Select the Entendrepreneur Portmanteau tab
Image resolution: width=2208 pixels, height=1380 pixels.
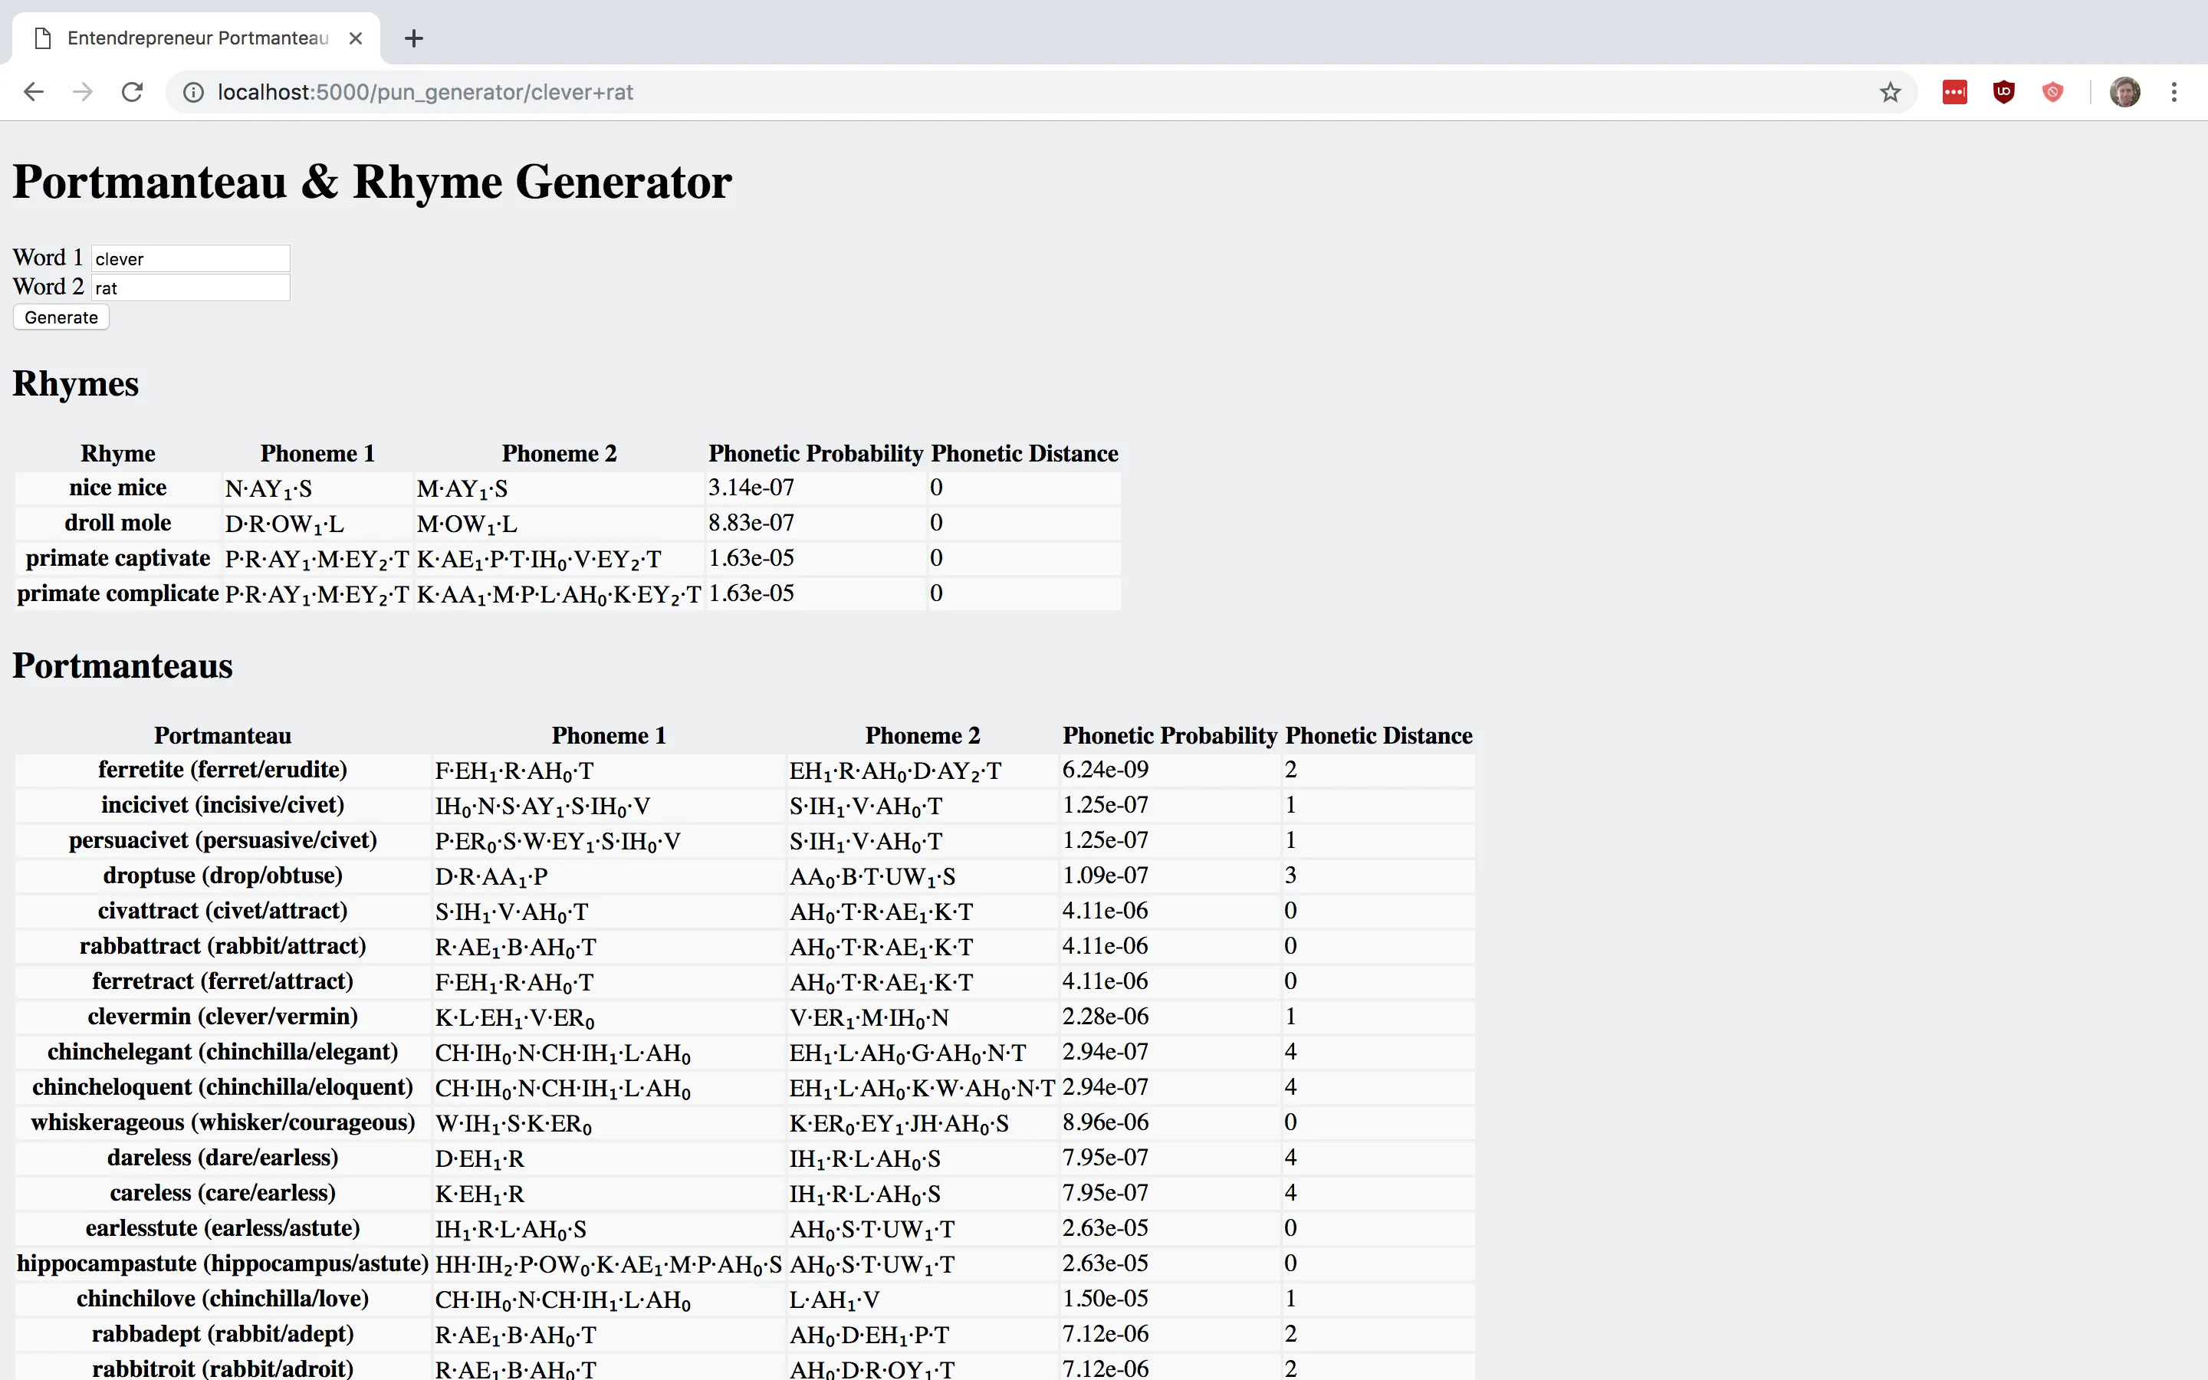[196, 38]
